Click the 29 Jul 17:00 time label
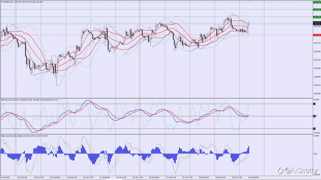 [237, 177]
